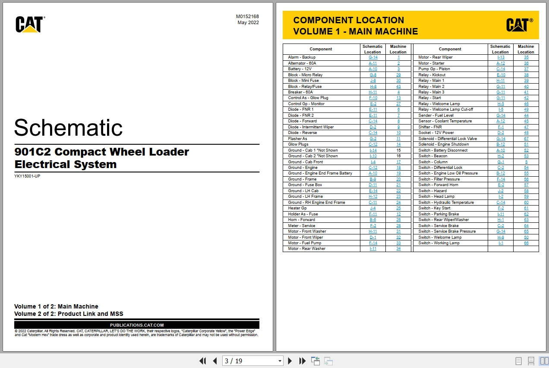Click the 'Switch - Parking Brake' component label
This screenshot has height=368, width=549.
coord(439,214)
